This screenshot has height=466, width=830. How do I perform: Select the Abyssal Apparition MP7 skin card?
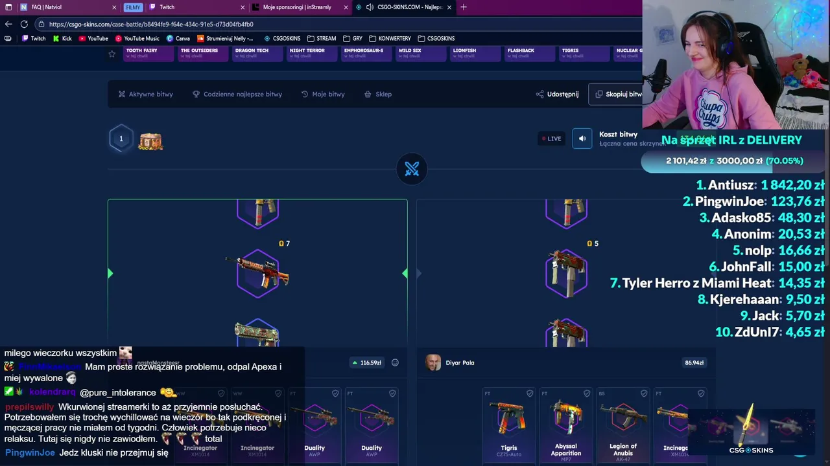[x=566, y=425]
